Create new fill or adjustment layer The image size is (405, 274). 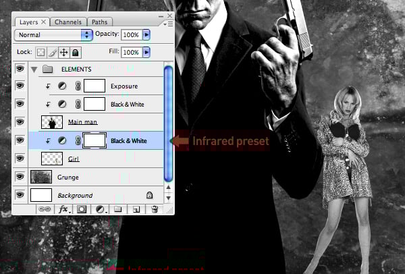pyautogui.click(x=100, y=209)
